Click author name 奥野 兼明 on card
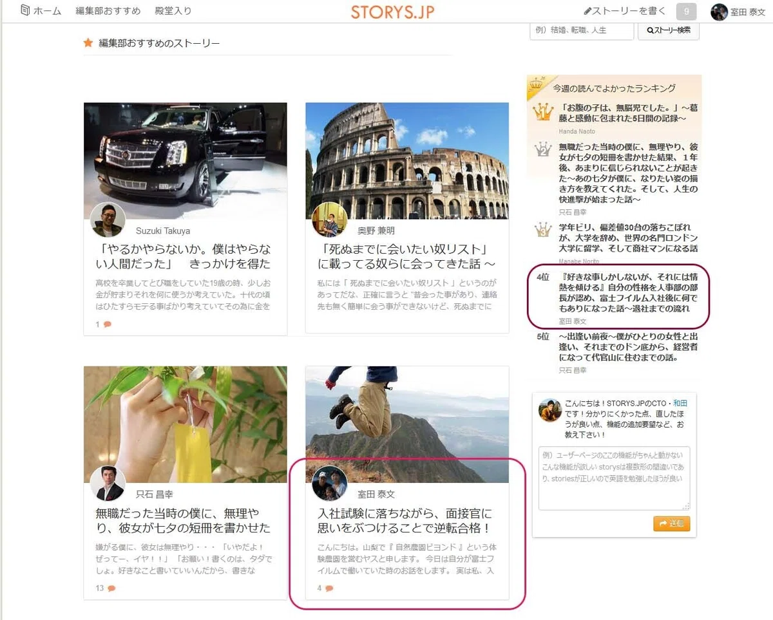The image size is (773, 620). (376, 230)
